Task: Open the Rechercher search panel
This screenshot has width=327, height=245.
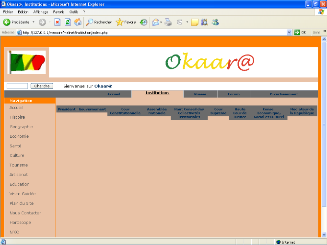Action: pyautogui.click(x=99, y=22)
